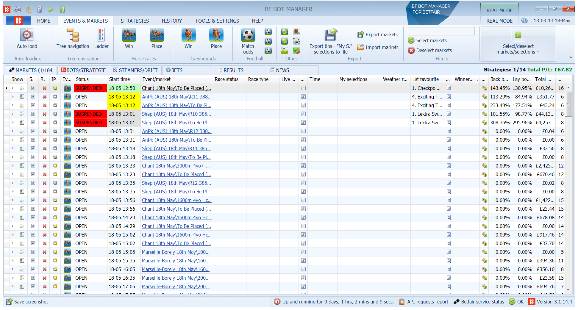Click the B application logo button
This screenshot has width=578, height=310.
click(x=18, y=21)
